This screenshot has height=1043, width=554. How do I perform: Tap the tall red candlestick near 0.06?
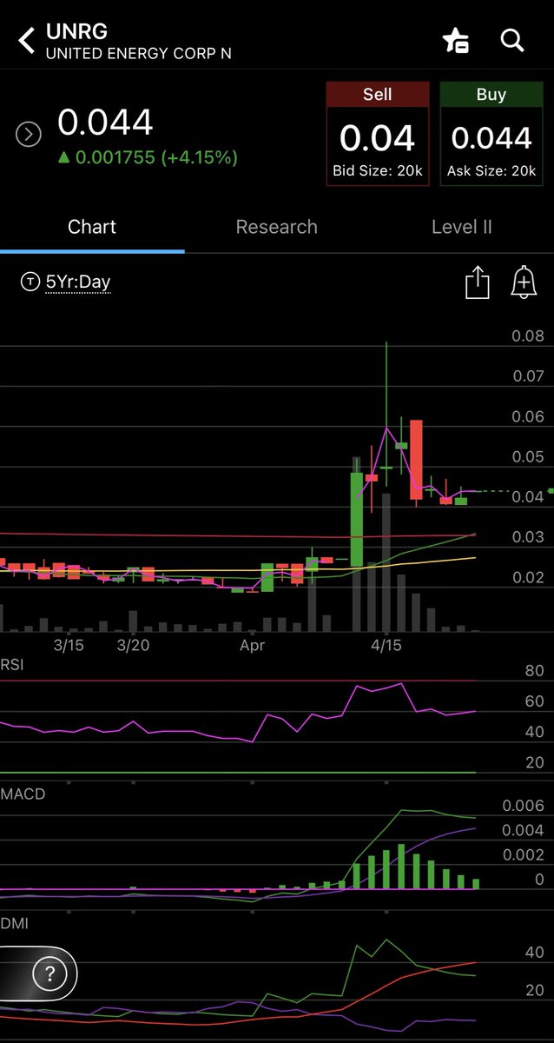[x=416, y=459]
